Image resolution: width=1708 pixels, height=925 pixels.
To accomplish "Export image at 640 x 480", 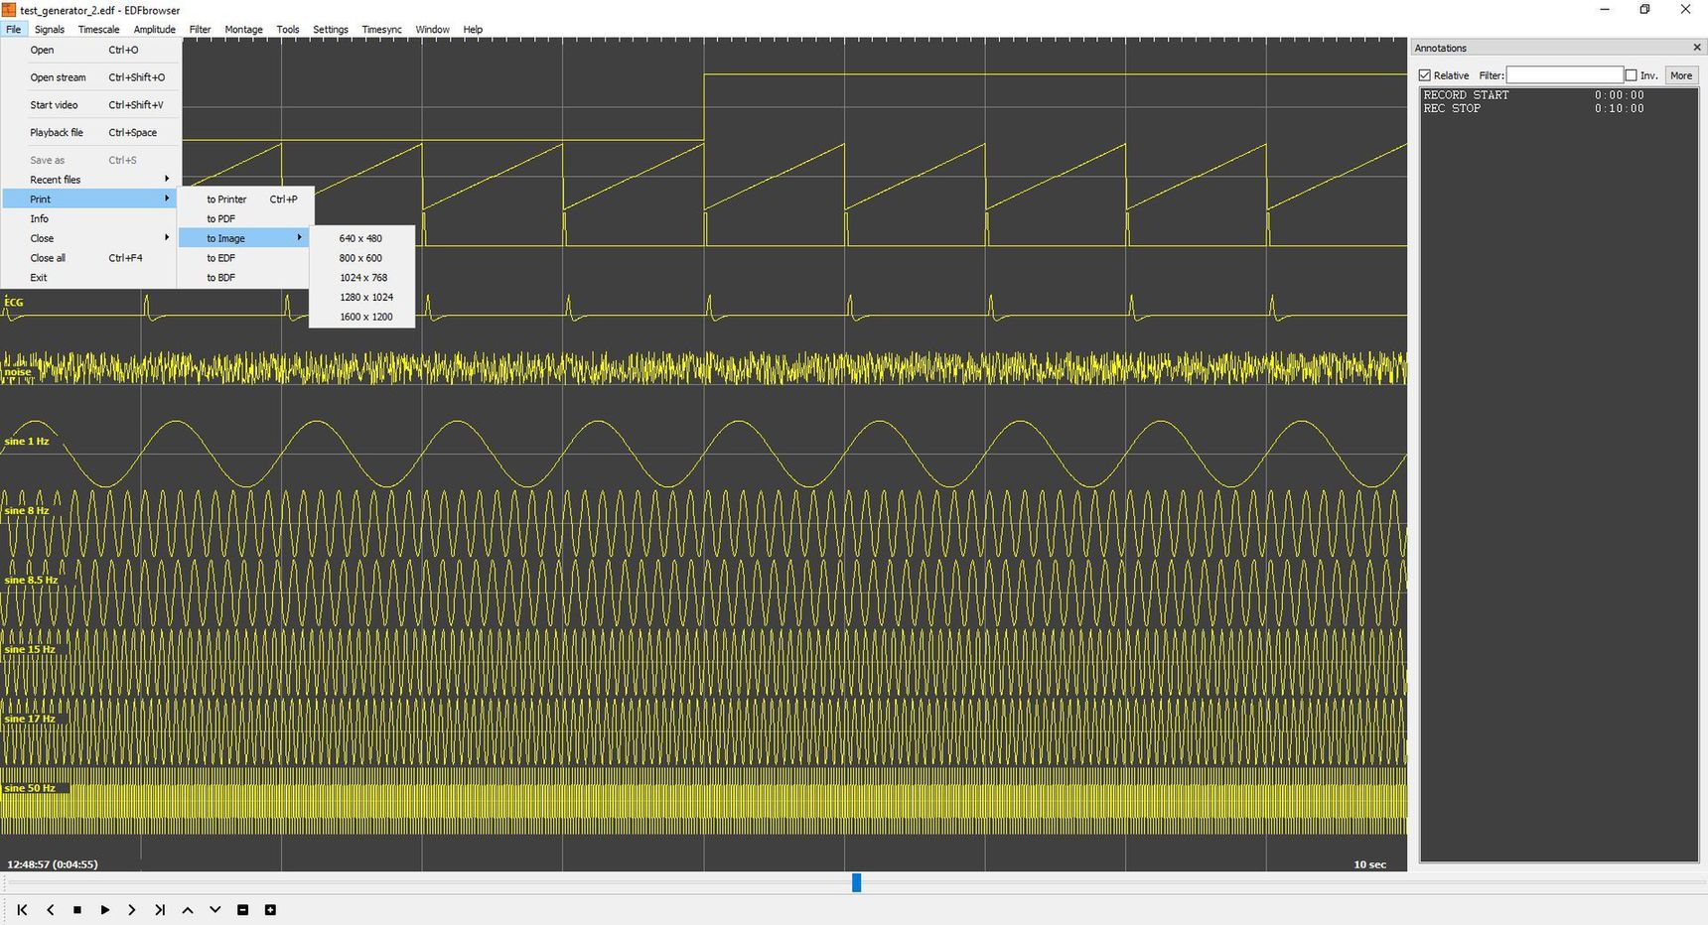I will click(362, 238).
